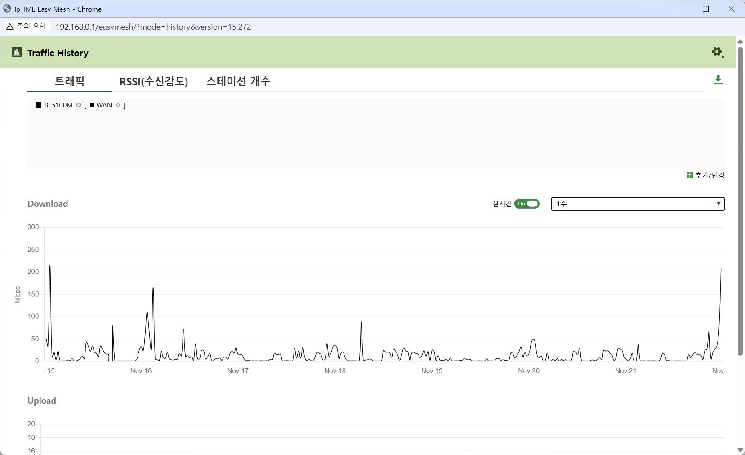Screen dimensions: 745x455
Task: Click the scrollbar down arrow
Action: (x=740, y=450)
